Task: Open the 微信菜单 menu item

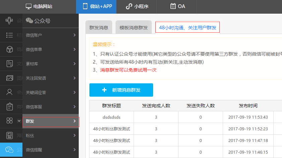Action: [51, 49]
